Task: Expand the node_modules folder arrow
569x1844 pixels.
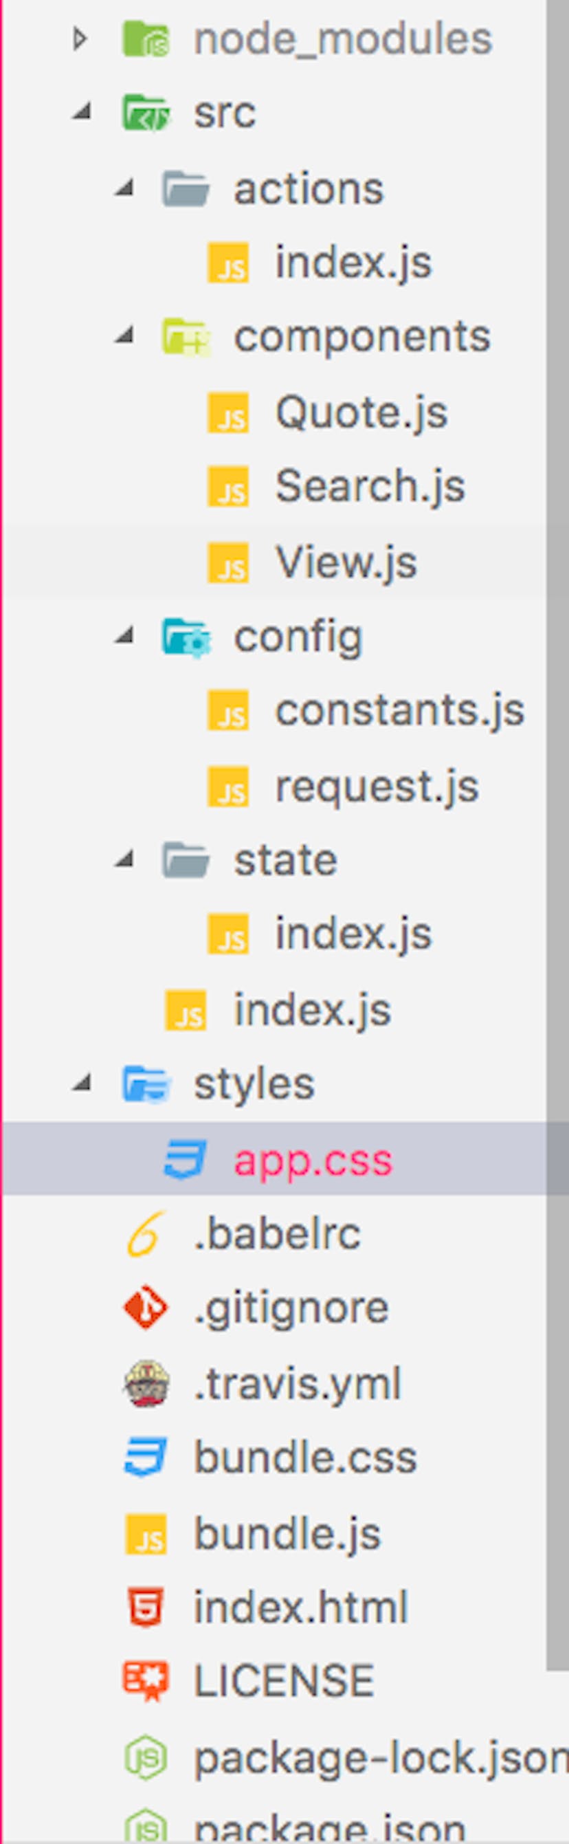Action: click(80, 38)
